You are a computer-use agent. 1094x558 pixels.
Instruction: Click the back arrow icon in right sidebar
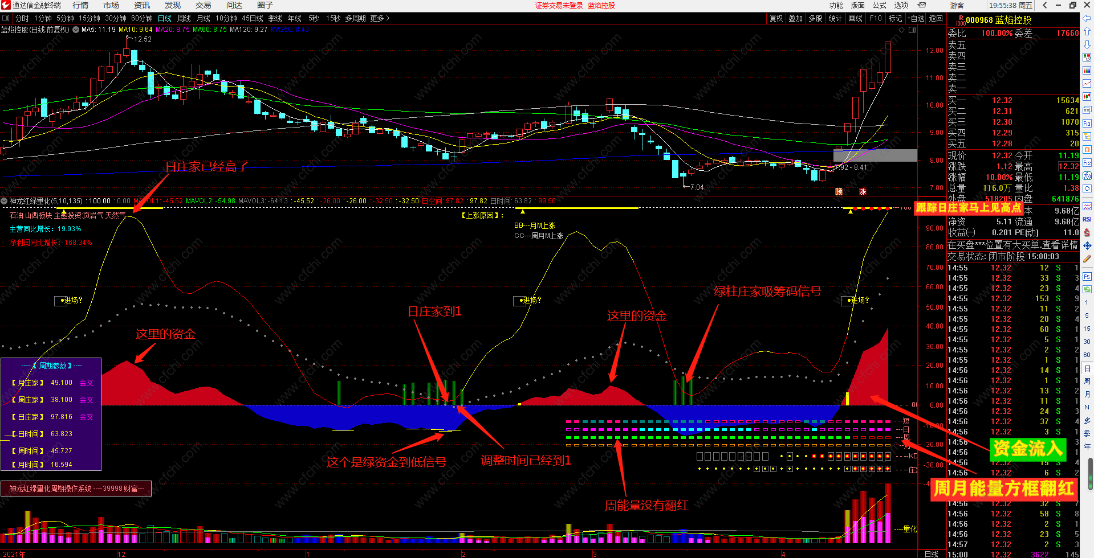[x=1087, y=18]
